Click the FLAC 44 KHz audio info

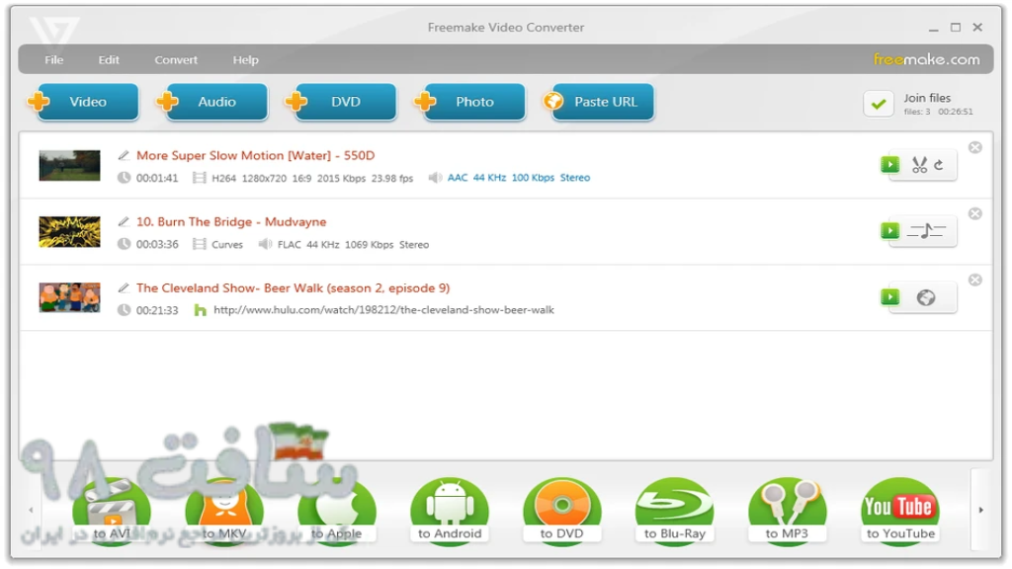(x=353, y=245)
